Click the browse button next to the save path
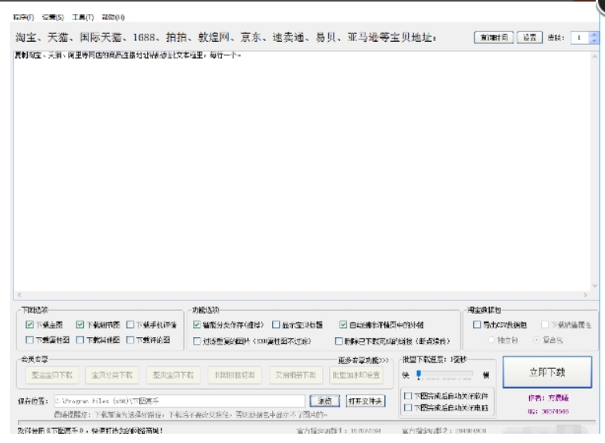 click(x=325, y=401)
